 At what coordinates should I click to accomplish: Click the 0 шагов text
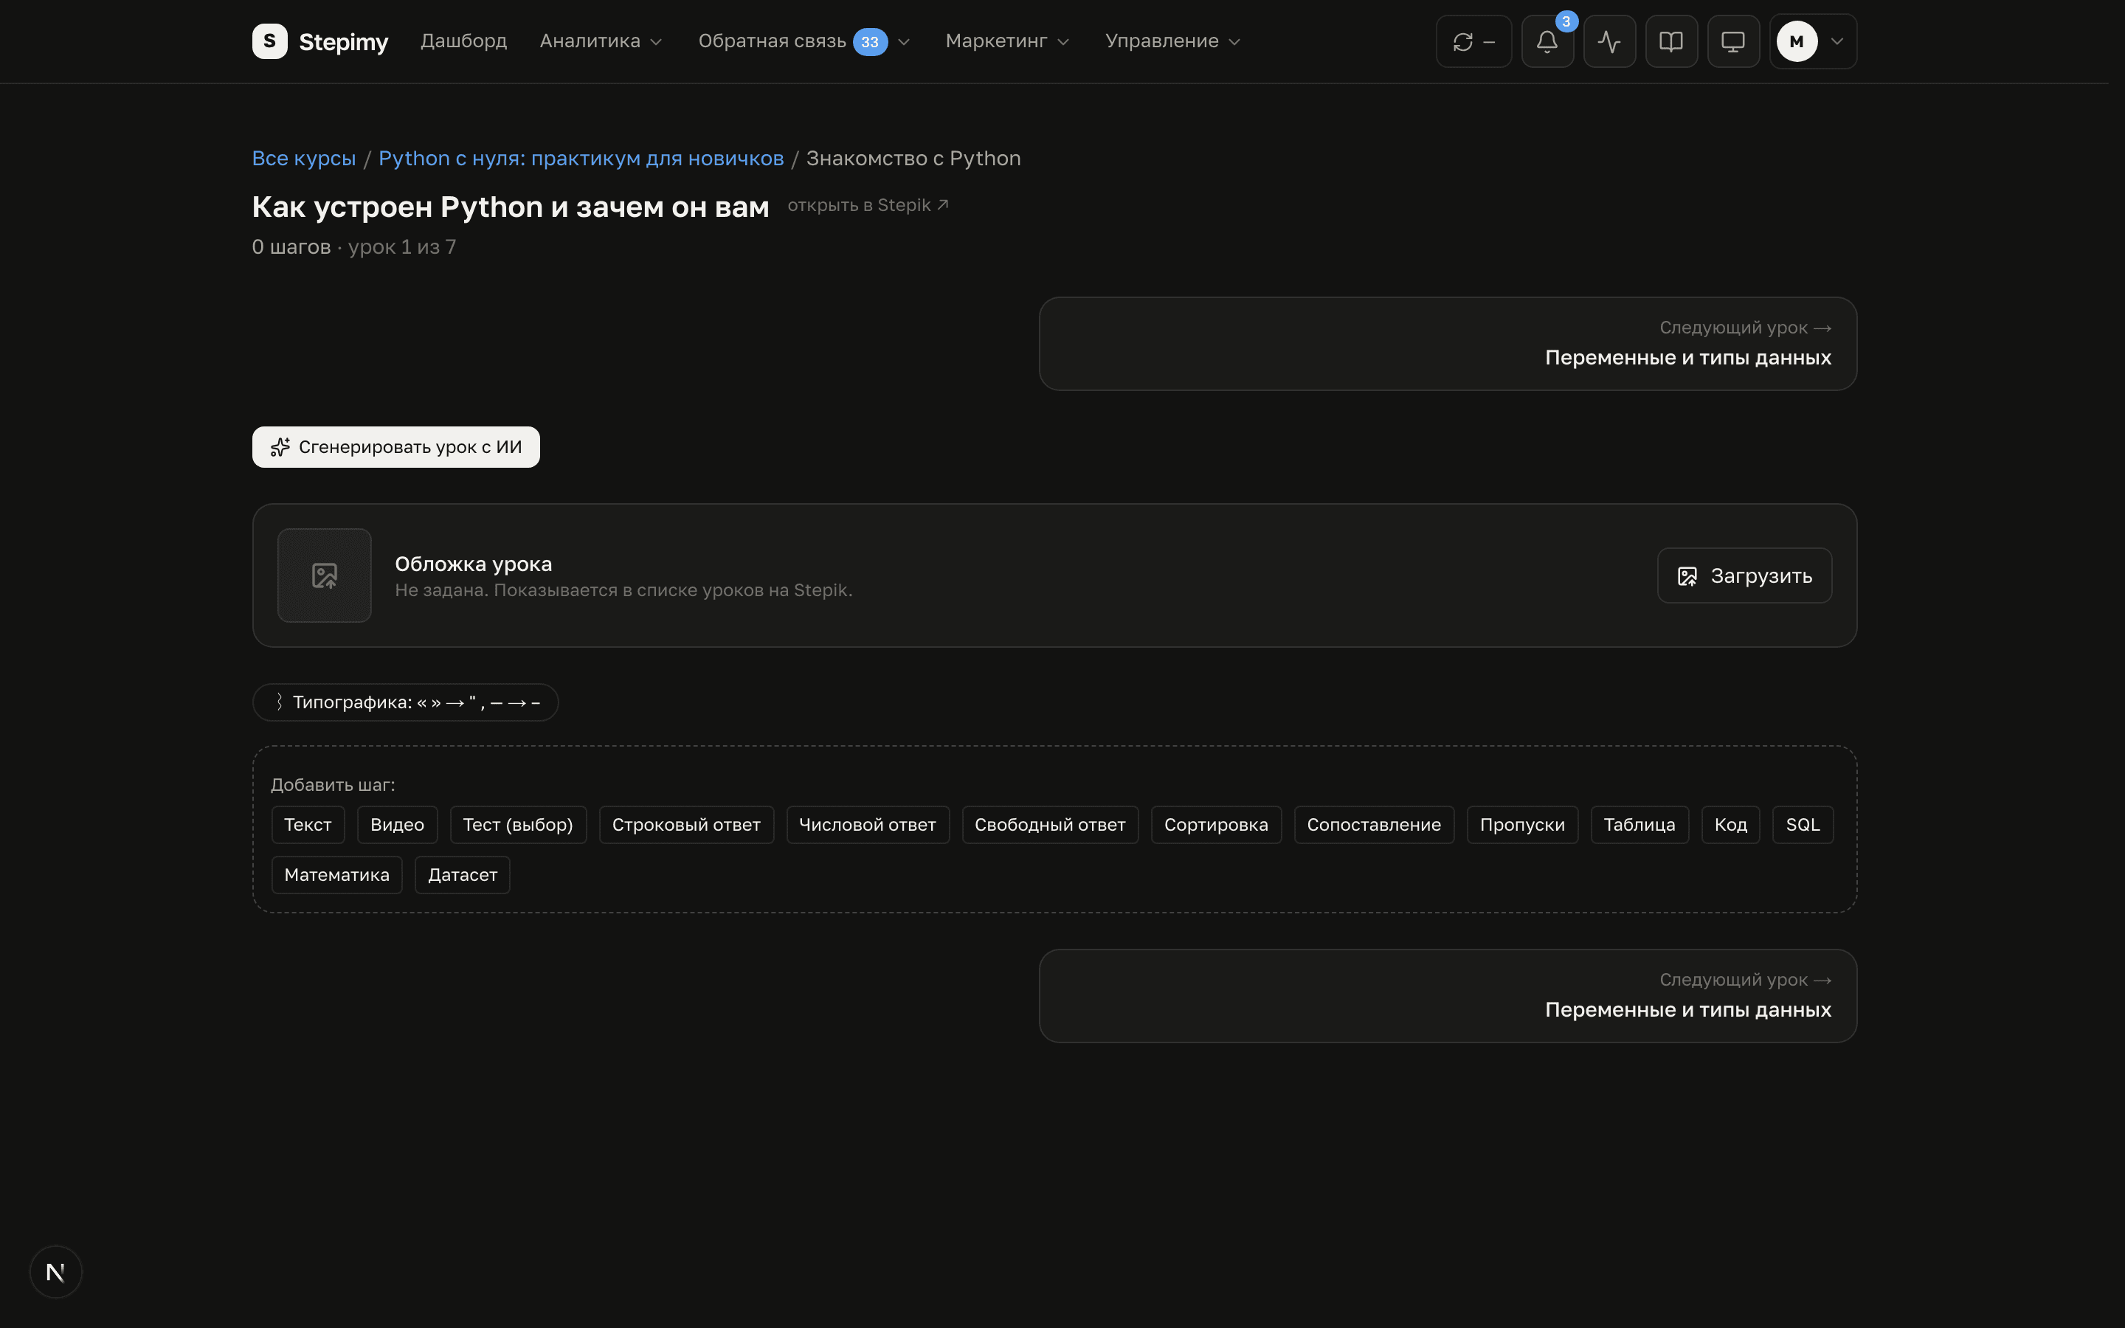point(291,247)
